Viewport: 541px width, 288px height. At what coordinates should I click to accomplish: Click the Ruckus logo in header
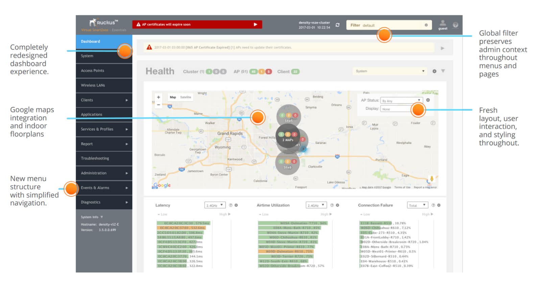[104, 23]
